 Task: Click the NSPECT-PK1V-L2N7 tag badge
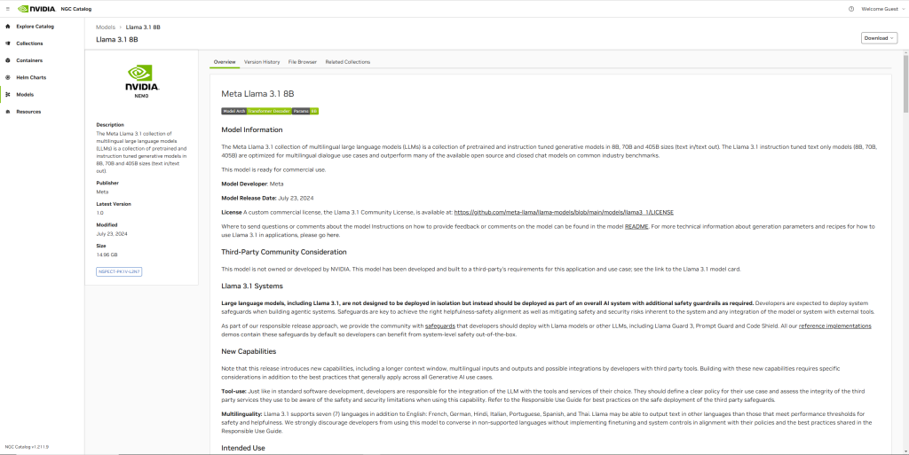119,271
